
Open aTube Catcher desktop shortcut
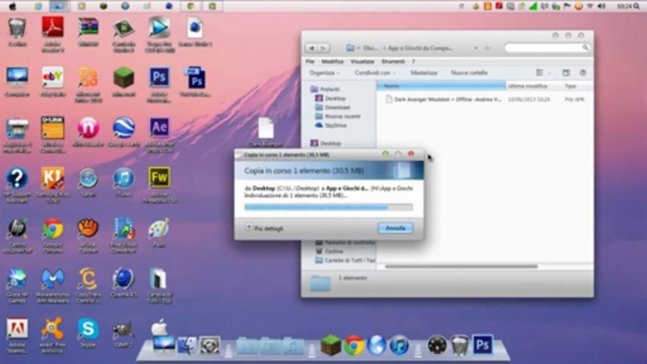click(88, 229)
